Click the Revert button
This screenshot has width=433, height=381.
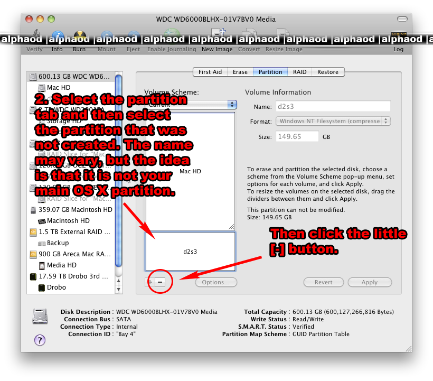pos(323,282)
